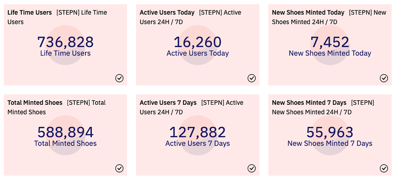395x178 pixels.
Task: Select the 127,882 counter value
Action: [x=197, y=132]
